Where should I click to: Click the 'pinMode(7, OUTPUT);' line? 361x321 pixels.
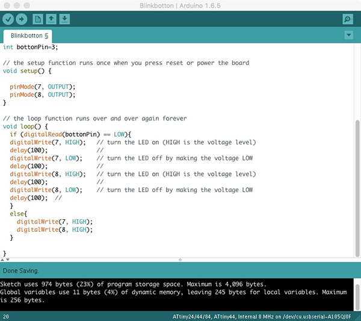[x=42, y=87]
